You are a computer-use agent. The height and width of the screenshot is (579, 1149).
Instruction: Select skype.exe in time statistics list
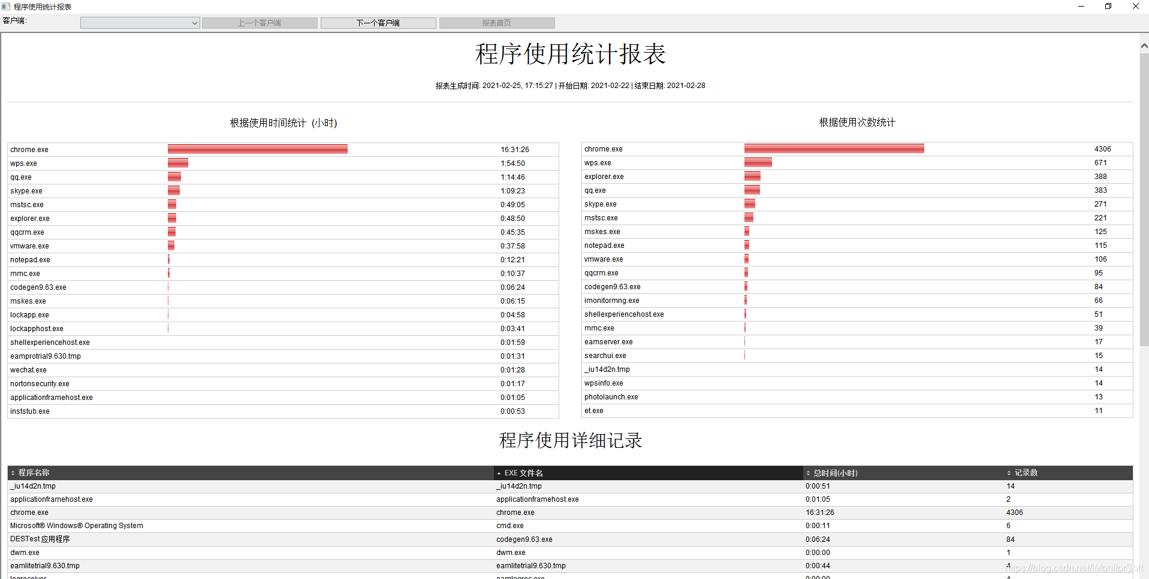tap(26, 191)
